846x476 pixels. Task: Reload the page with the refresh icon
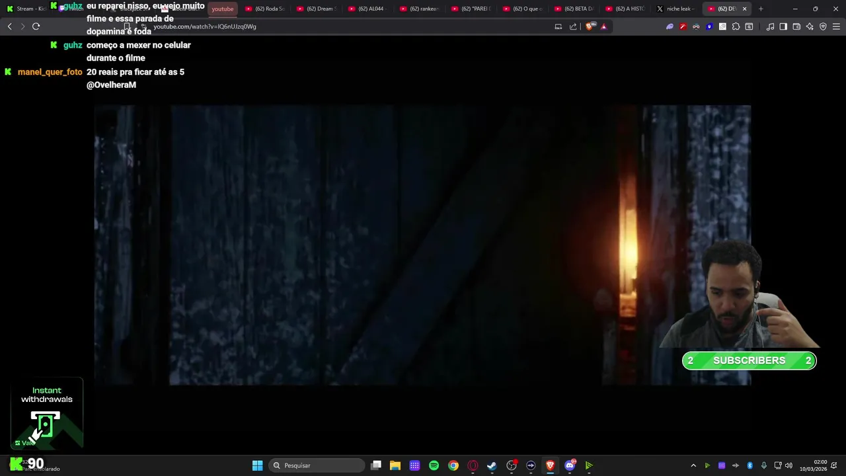pyautogui.click(x=36, y=26)
